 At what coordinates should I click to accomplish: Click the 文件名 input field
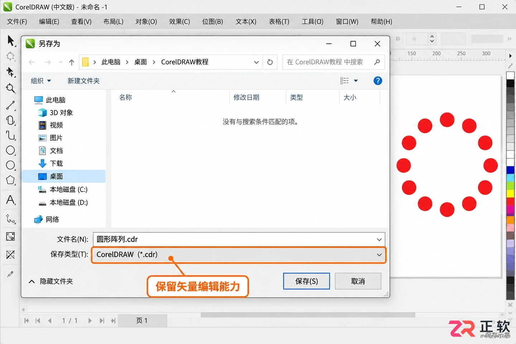click(239, 239)
